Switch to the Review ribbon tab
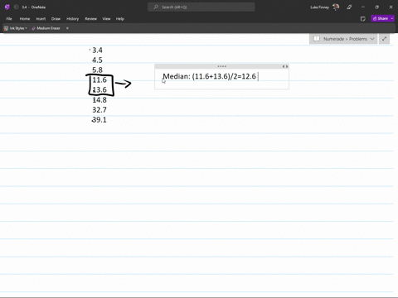The image size is (398, 298). coord(91,19)
